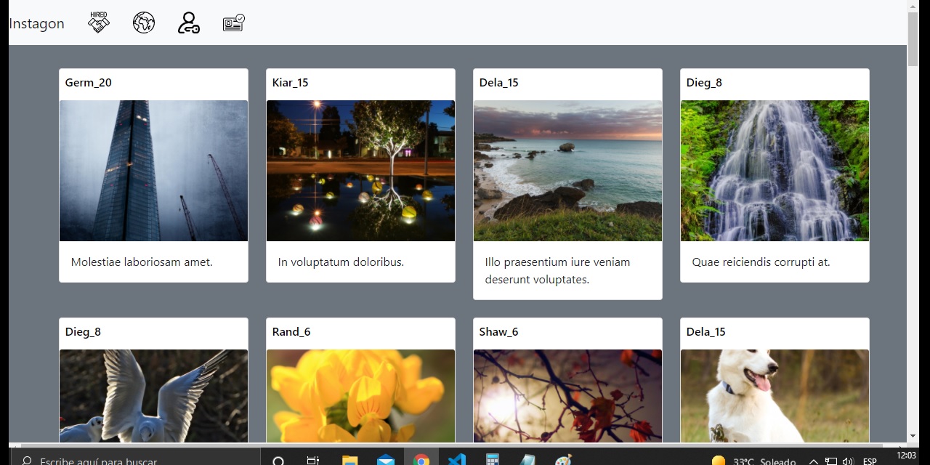This screenshot has height=465, width=930.
Task: Open Visual Studio Code from taskbar
Action: (456, 459)
